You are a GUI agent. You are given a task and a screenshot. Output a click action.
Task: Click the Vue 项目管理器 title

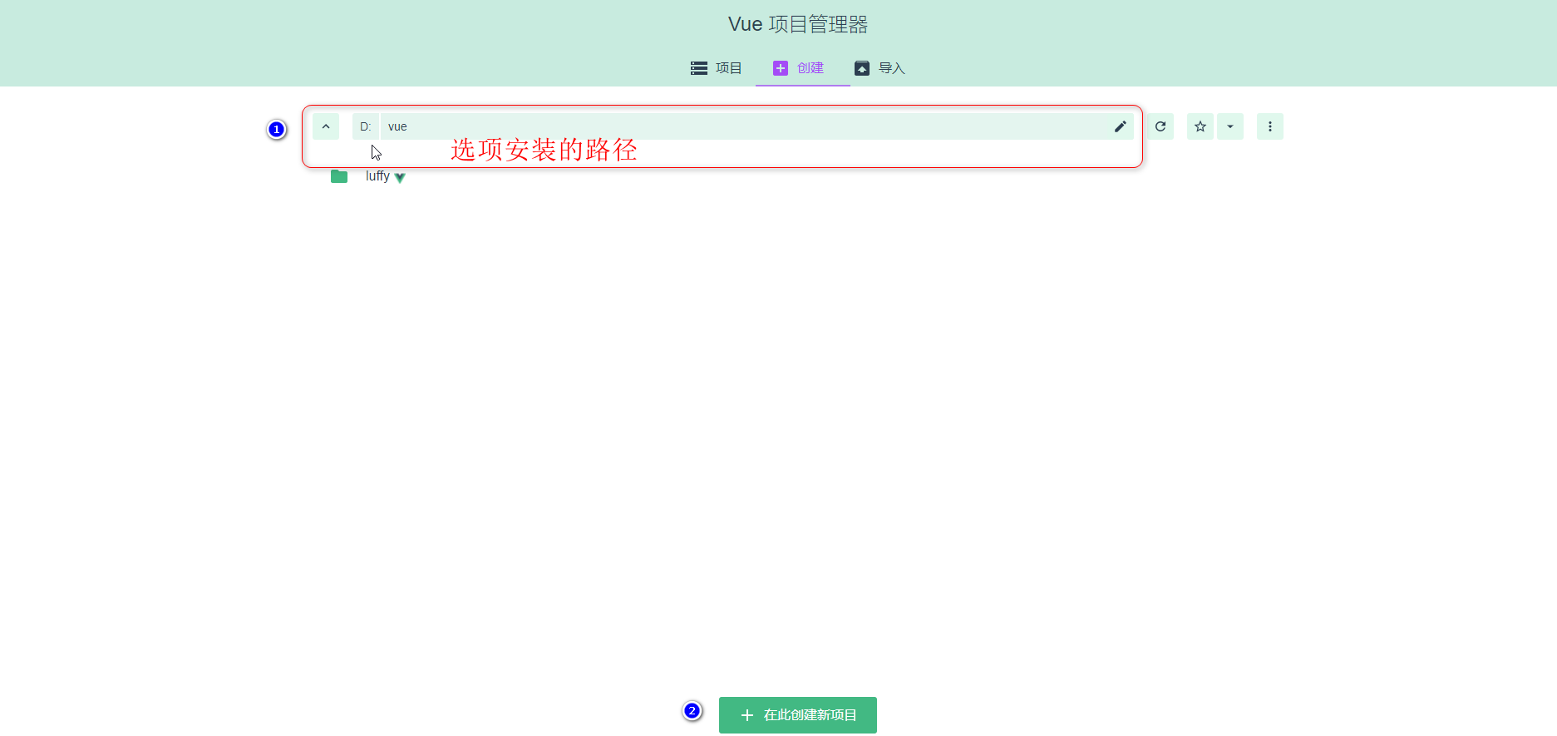tap(798, 24)
